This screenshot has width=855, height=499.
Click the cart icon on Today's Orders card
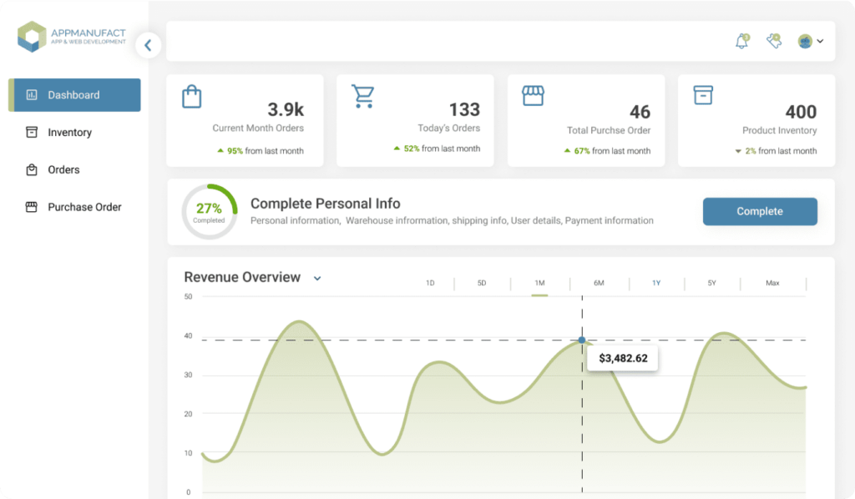(362, 96)
